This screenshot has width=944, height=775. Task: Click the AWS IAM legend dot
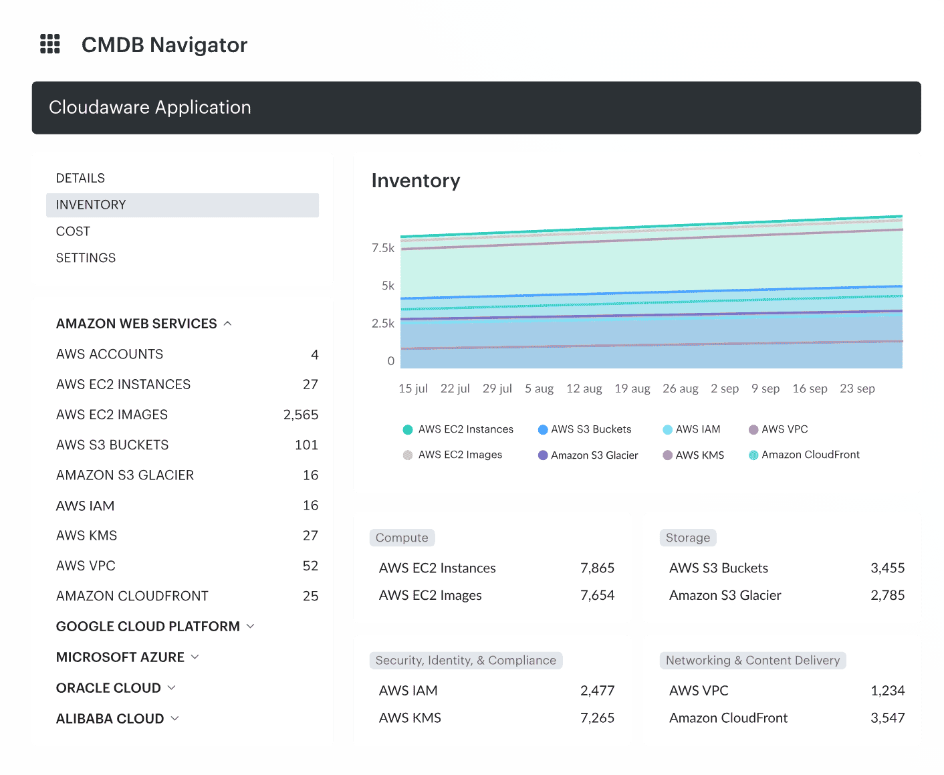(667, 429)
